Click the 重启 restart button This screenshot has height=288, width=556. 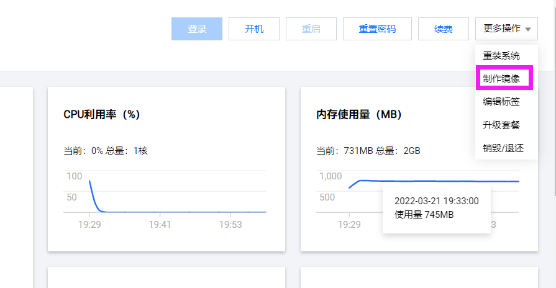click(x=311, y=29)
